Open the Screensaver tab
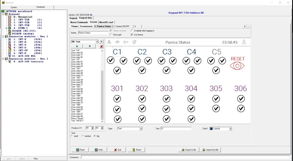This screenshot has height=161, width=293. coord(86,26)
